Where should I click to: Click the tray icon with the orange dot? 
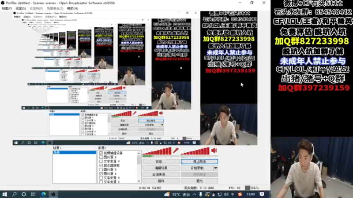[x=207, y=194]
